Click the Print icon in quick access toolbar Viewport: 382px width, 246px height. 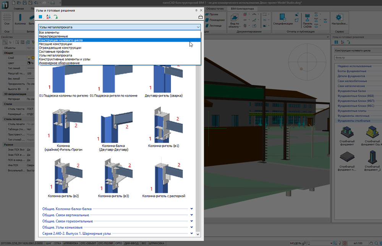coord(52,3)
